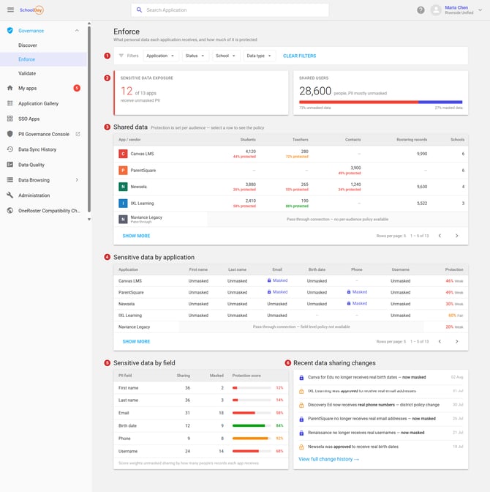490x492 pixels.
Task: Open the Status filter dropdown
Action: coord(195,56)
